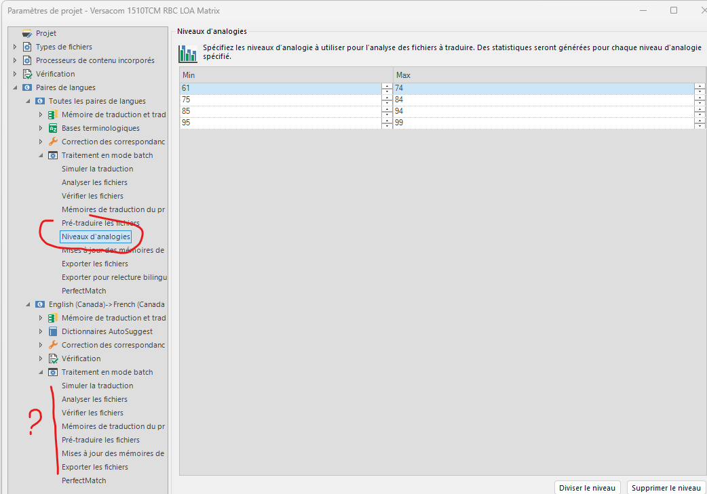Select second PerfectMatch item at bottom

coord(84,480)
